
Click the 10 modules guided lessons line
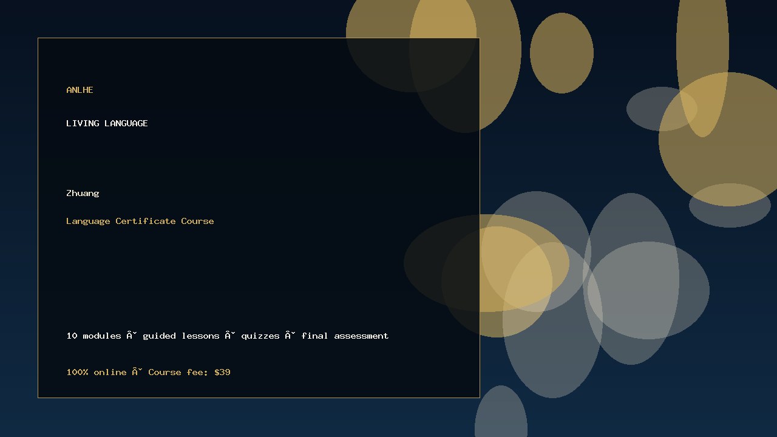[x=228, y=336]
